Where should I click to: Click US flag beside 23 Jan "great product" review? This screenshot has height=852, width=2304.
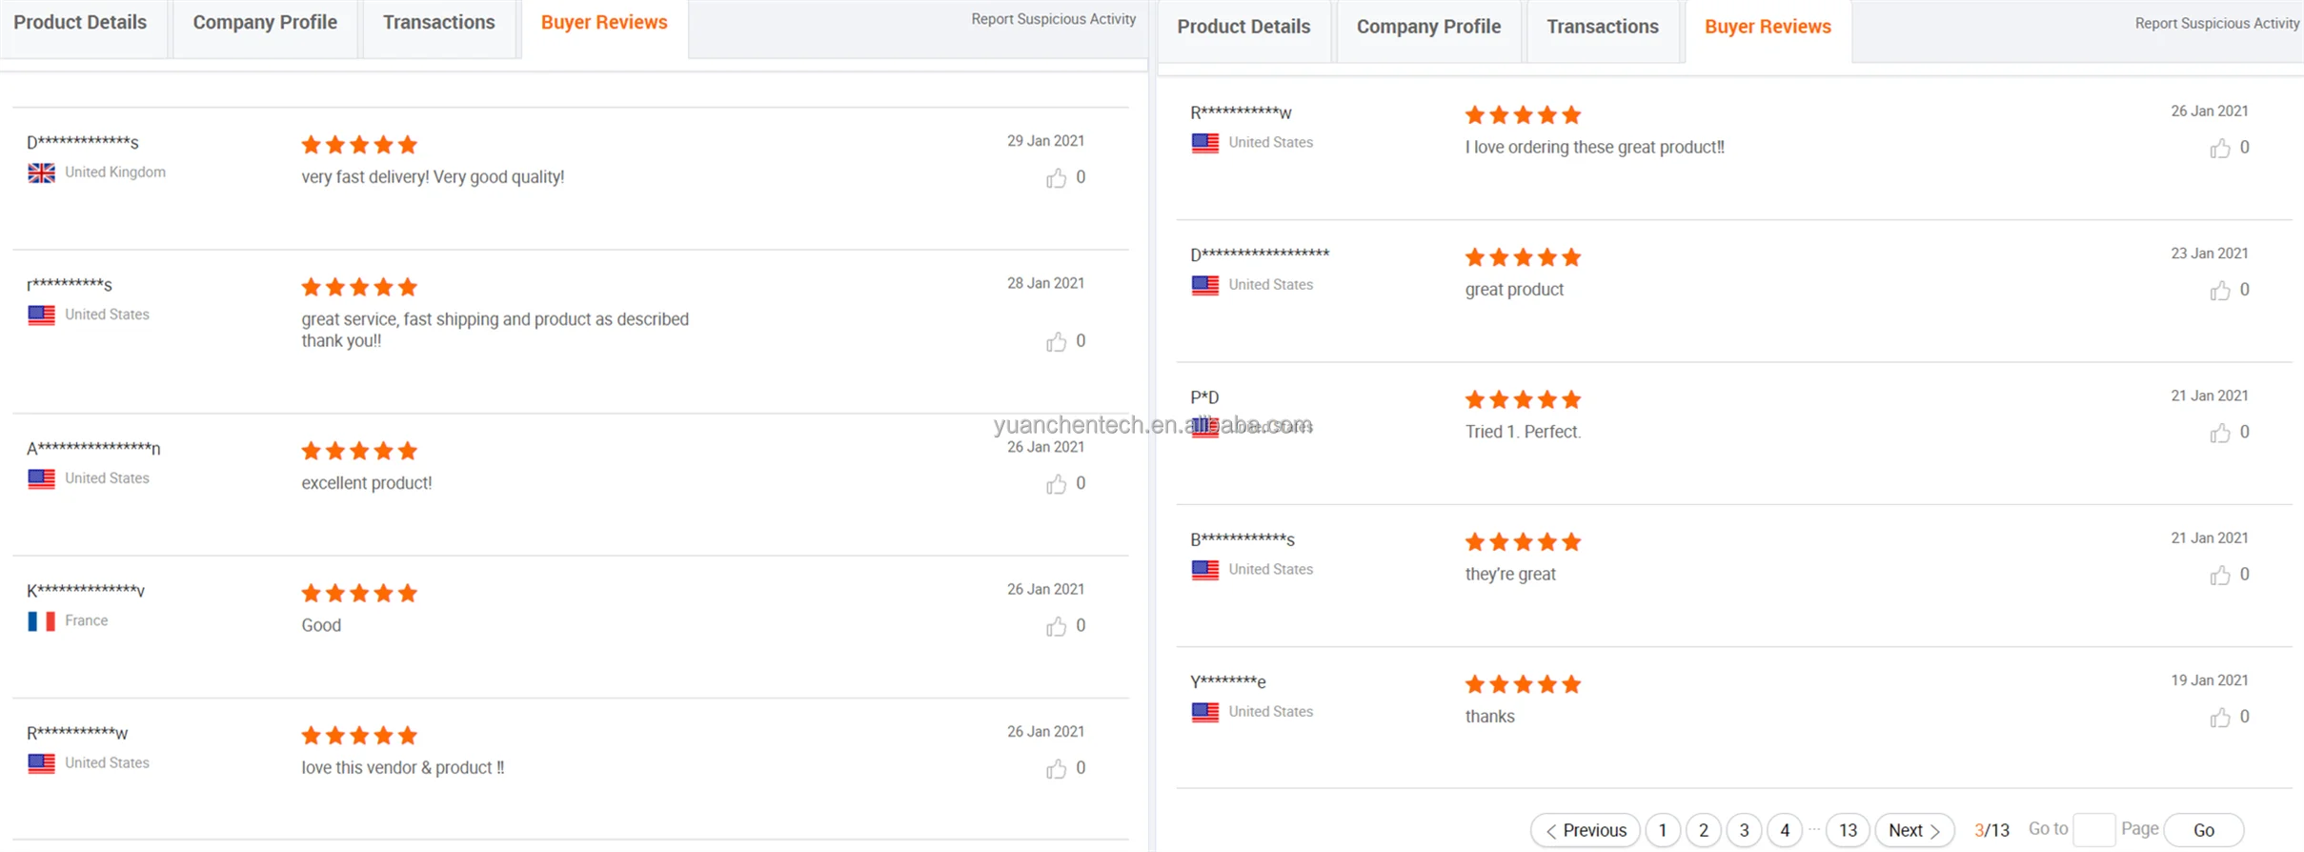click(x=1204, y=285)
